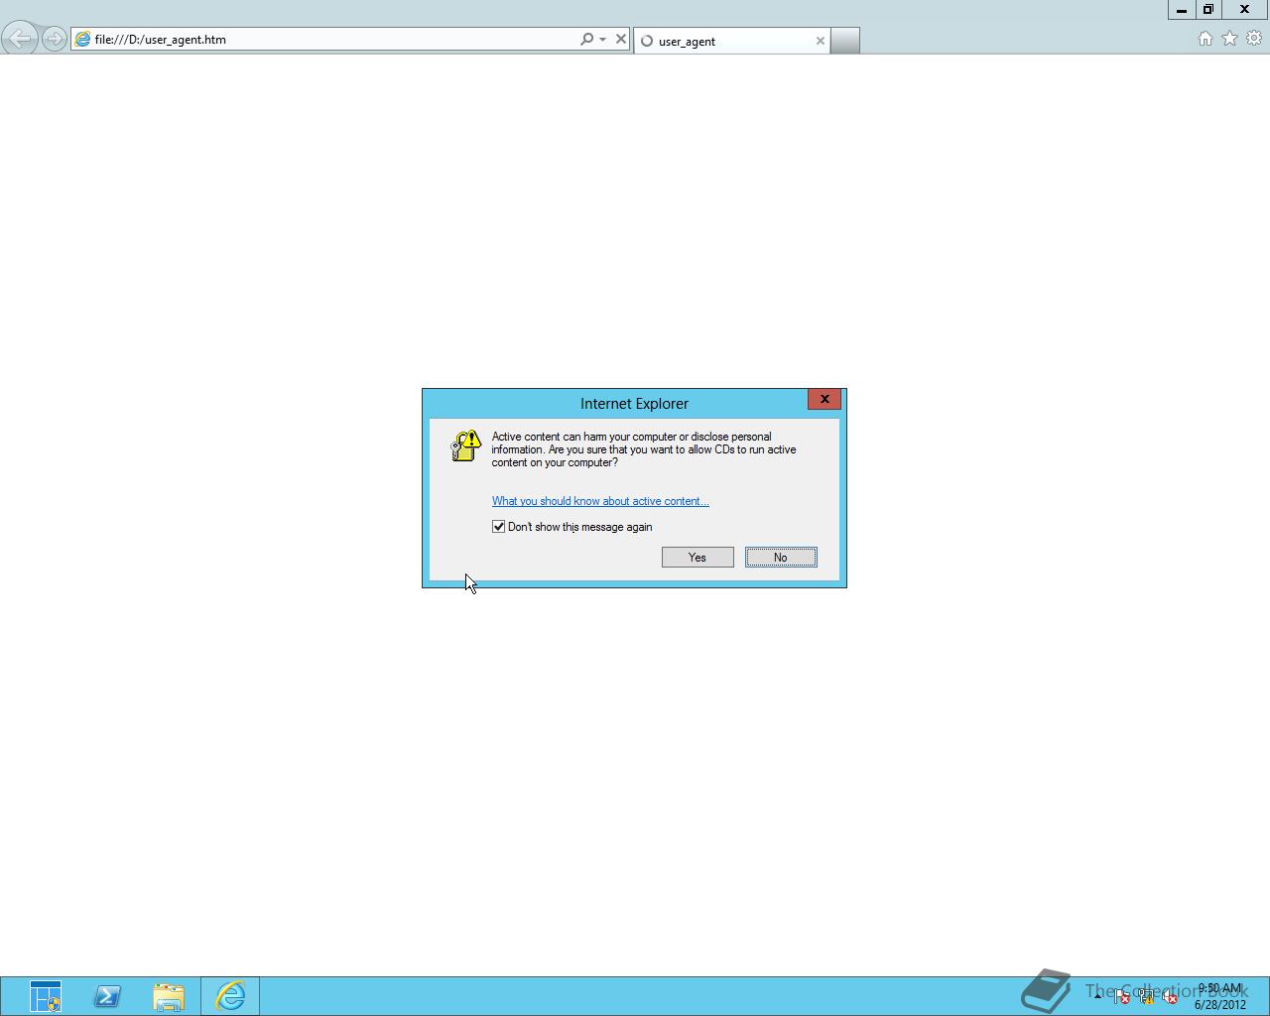Go to the Home page icon

tap(1206, 39)
